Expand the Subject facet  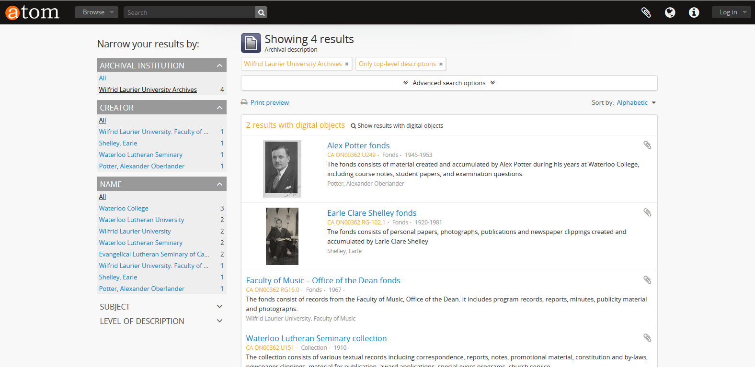click(161, 307)
